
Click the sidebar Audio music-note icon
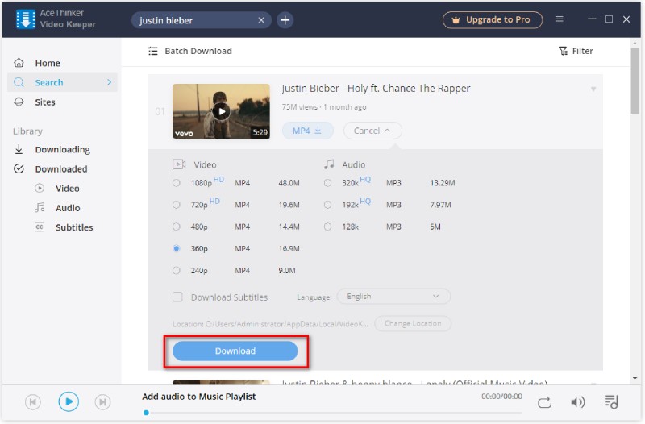40,207
